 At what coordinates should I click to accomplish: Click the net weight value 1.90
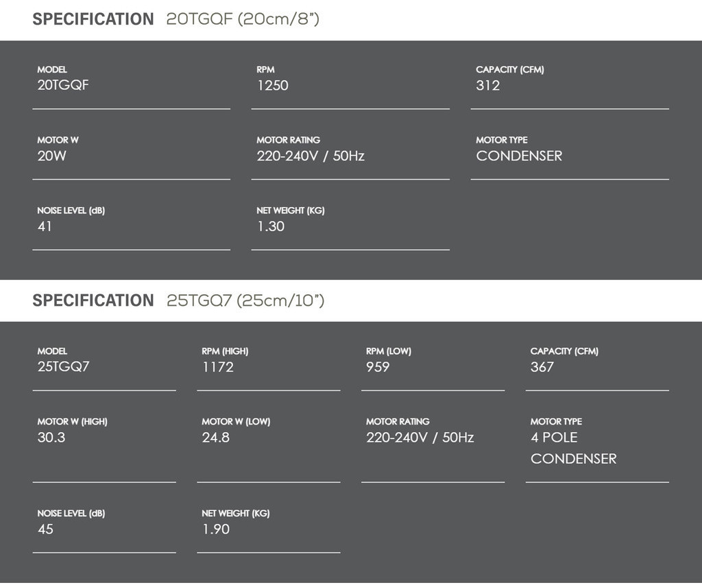coord(215,529)
